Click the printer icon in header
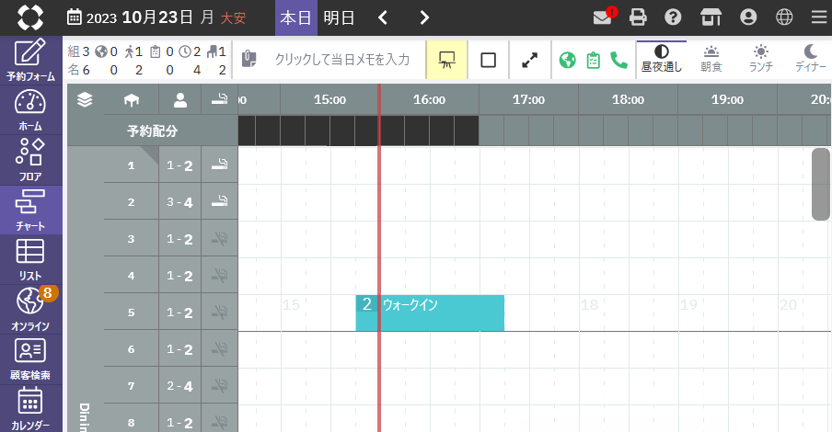Viewport: 832px width, 432px height. [638, 17]
